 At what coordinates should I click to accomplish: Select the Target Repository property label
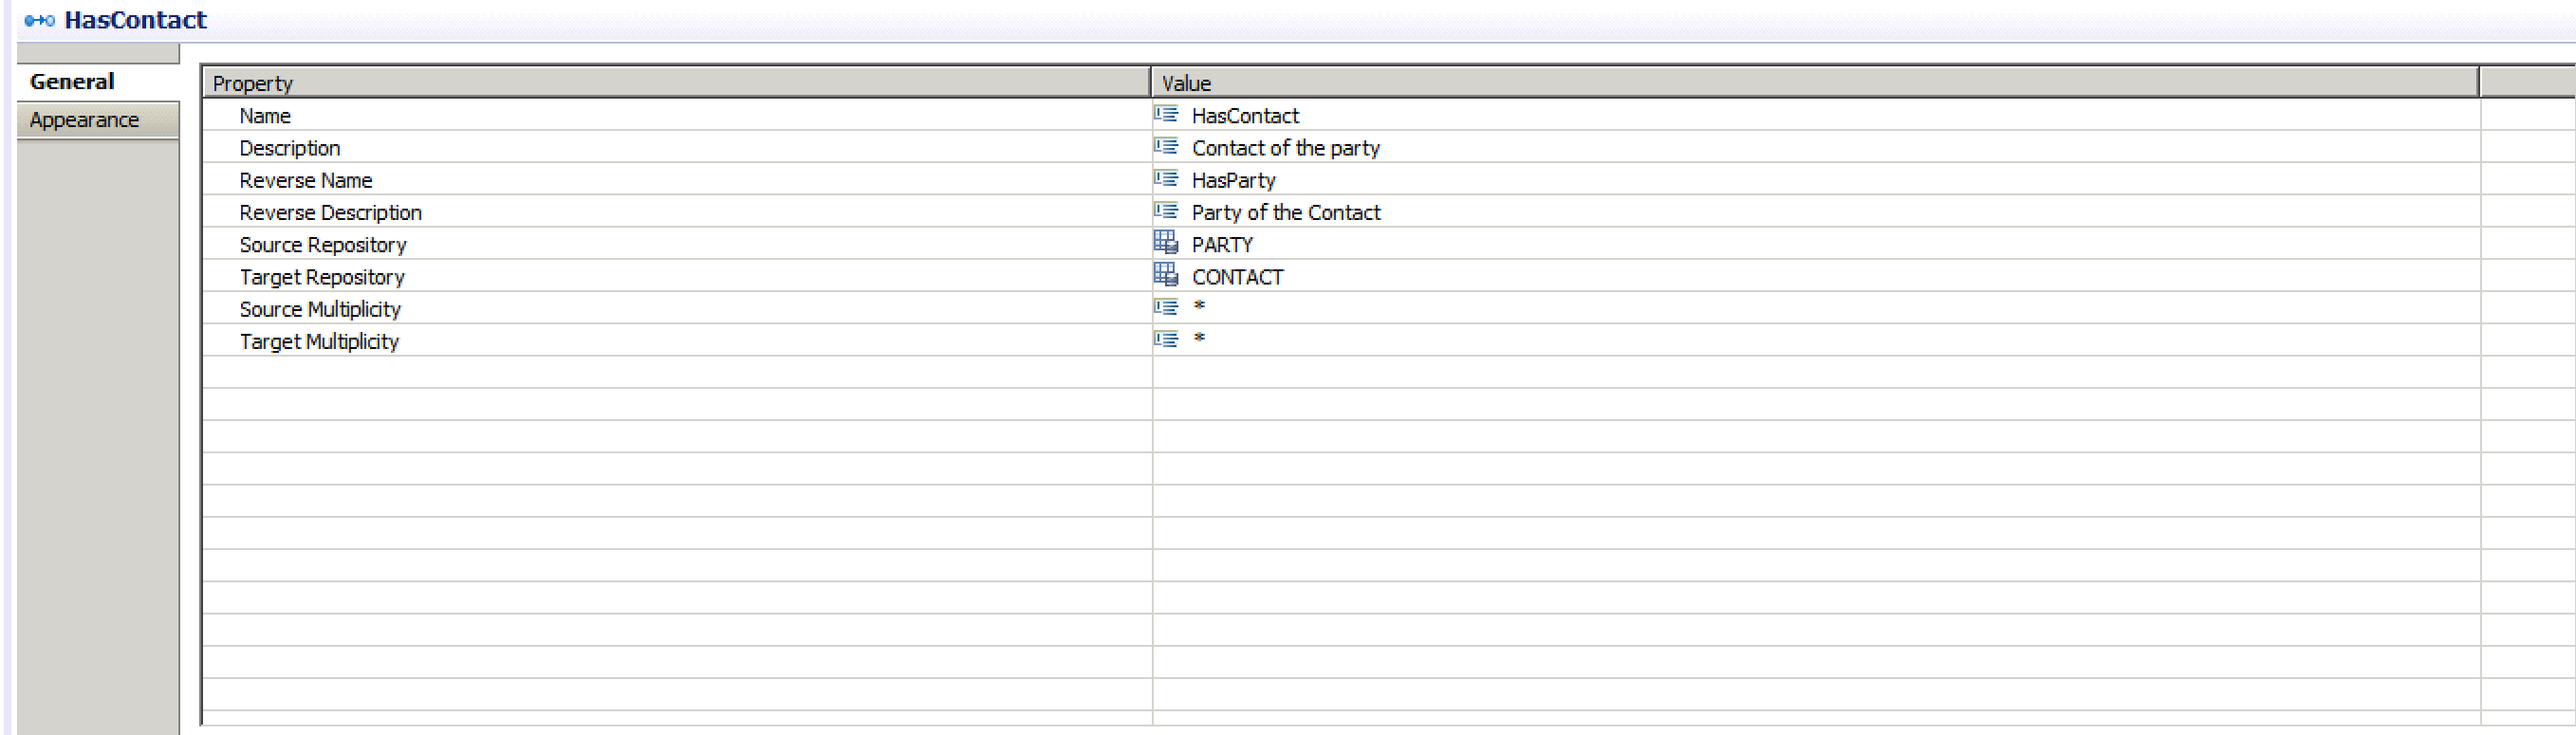point(322,277)
